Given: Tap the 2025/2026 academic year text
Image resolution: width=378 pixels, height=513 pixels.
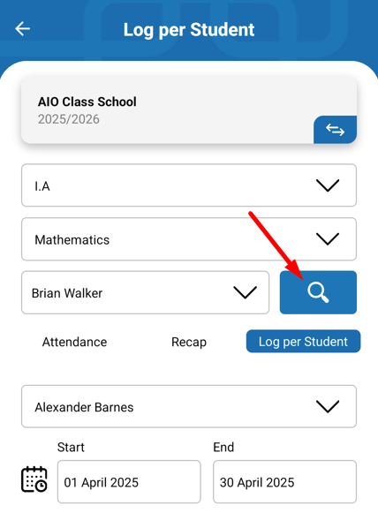Looking at the screenshot, I should pos(68,119).
